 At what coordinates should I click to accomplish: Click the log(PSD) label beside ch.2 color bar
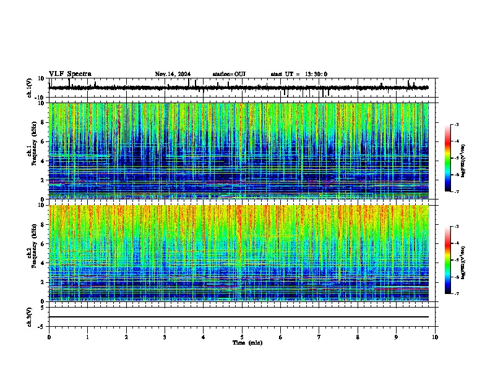[x=463, y=263]
